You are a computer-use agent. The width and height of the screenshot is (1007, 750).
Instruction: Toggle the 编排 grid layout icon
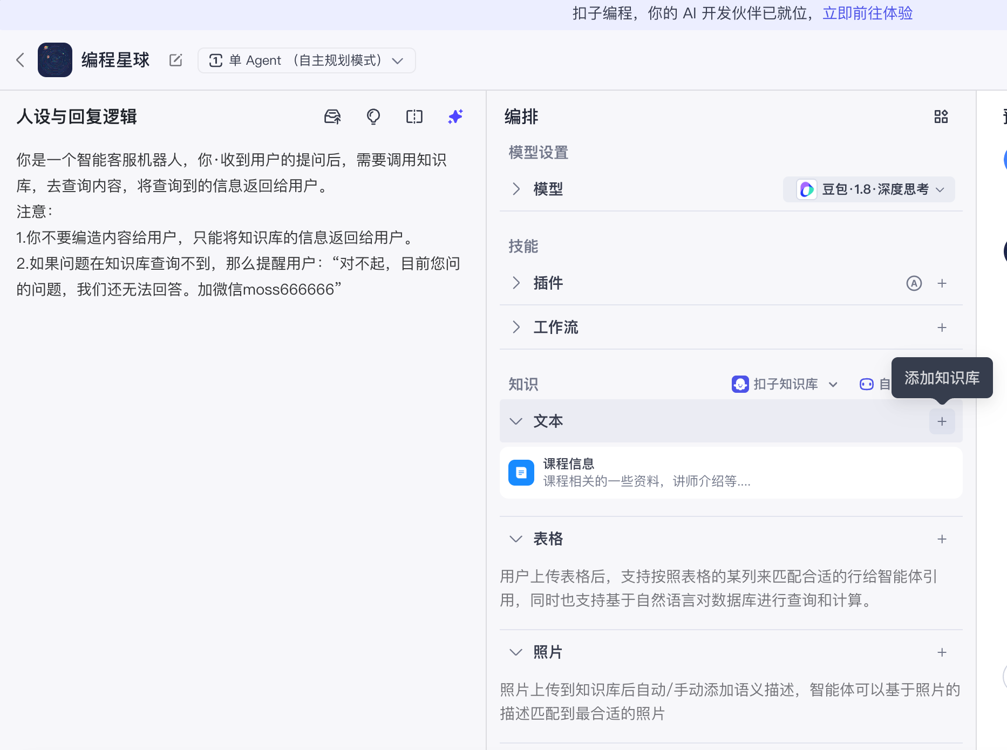(941, 117)
